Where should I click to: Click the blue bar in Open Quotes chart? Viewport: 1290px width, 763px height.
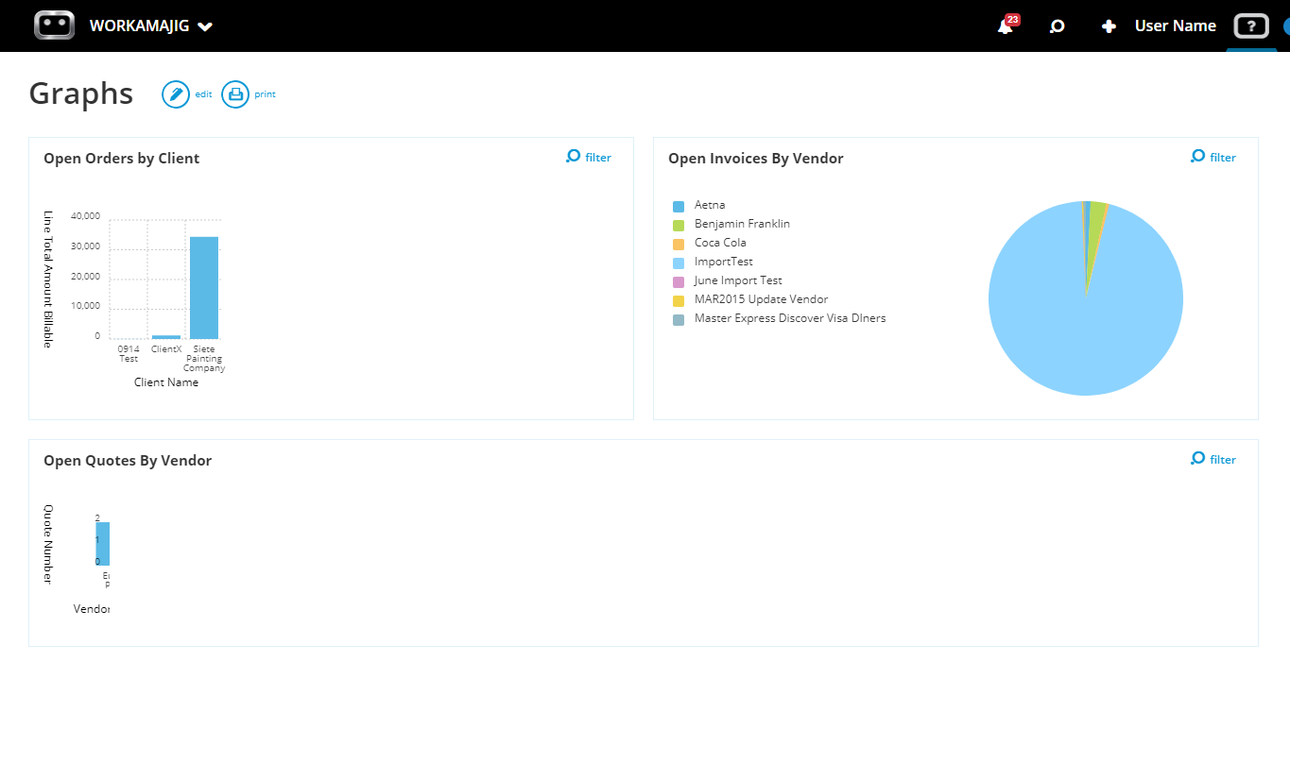(103, 544)
